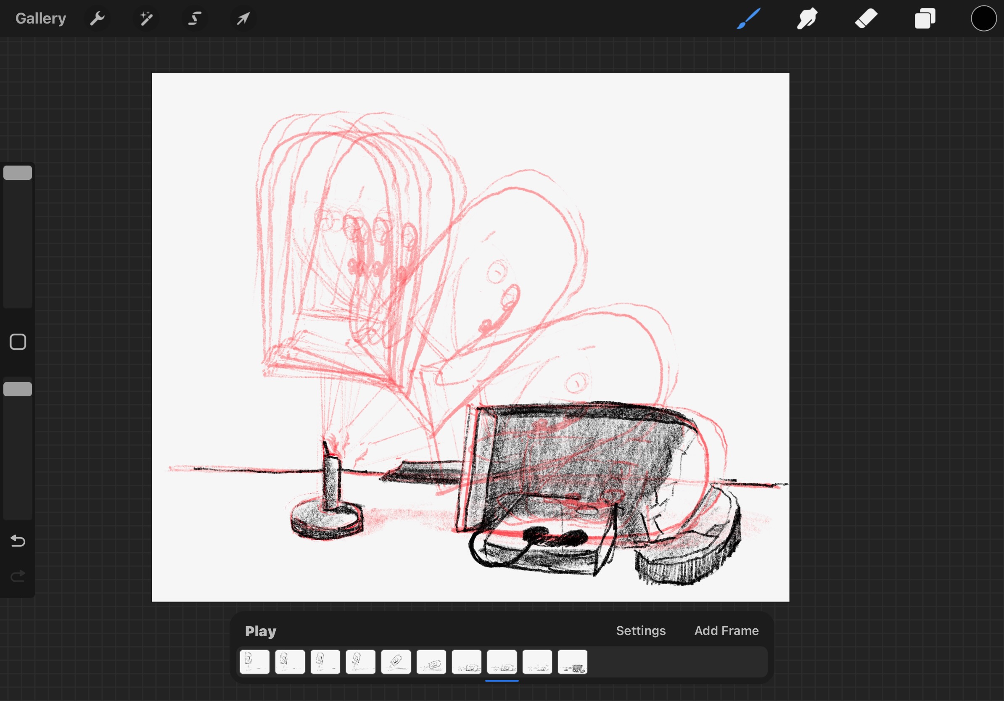
Task: Redo the previous action
Action: (18, 577)
